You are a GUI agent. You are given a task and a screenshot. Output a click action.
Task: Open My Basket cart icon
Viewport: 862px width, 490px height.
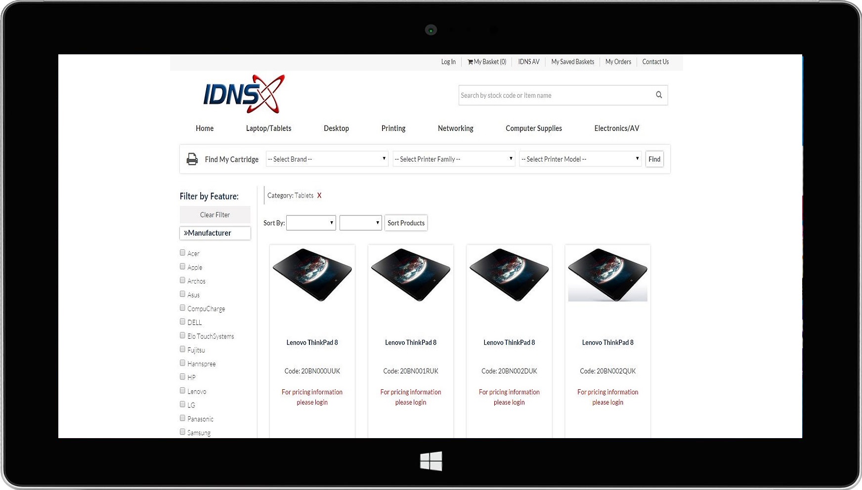[470, 62]
